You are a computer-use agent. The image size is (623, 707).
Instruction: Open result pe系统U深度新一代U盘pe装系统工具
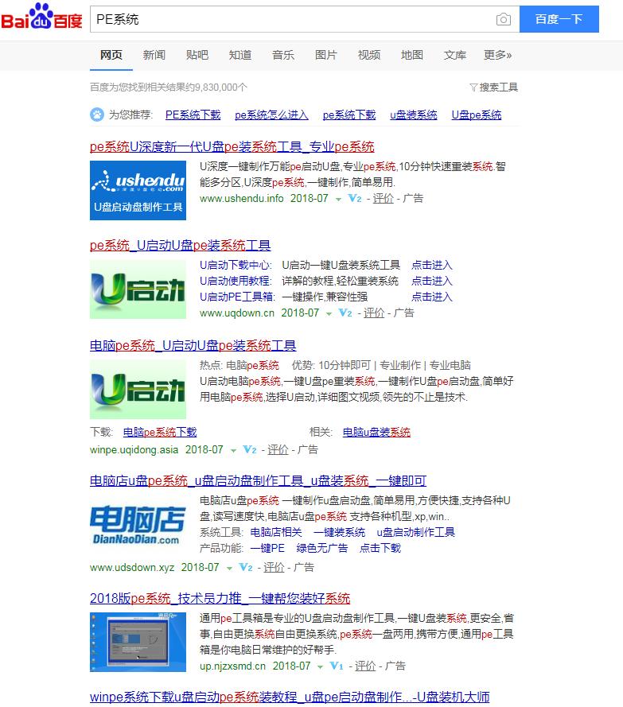point(232,146)
